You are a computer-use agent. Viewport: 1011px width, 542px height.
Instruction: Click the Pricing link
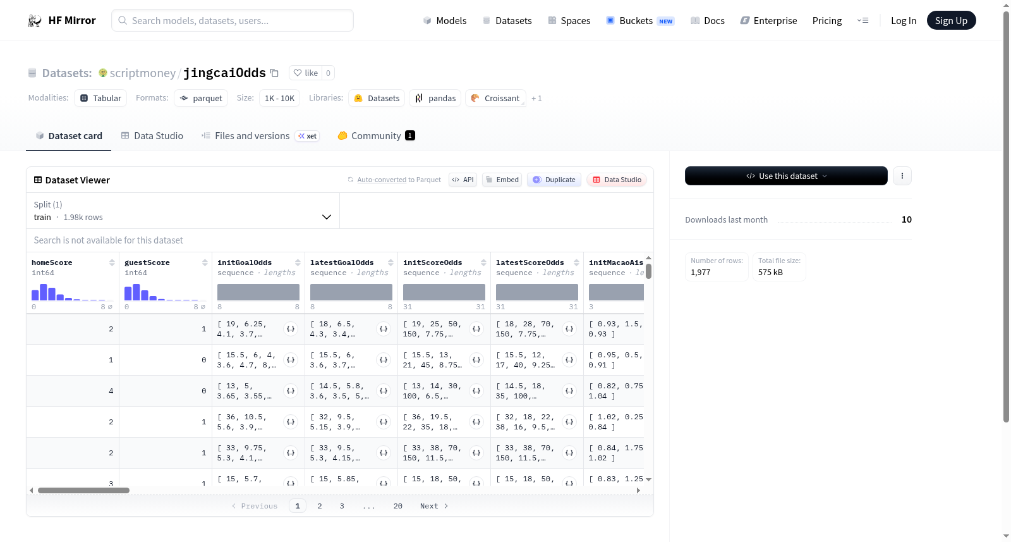827,21
